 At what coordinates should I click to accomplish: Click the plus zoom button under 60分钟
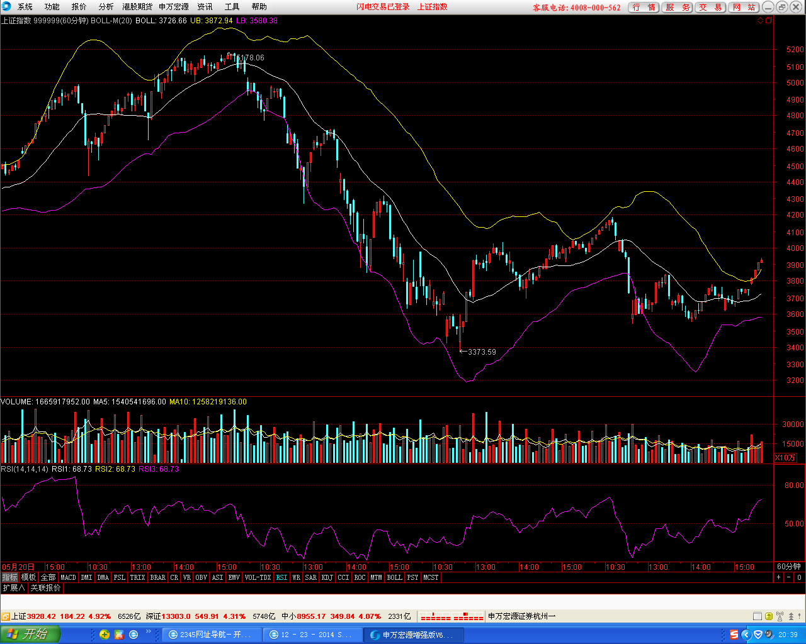[x=779, y=577]
